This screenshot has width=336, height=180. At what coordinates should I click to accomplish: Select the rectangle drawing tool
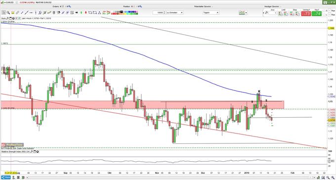pos(95,13)
